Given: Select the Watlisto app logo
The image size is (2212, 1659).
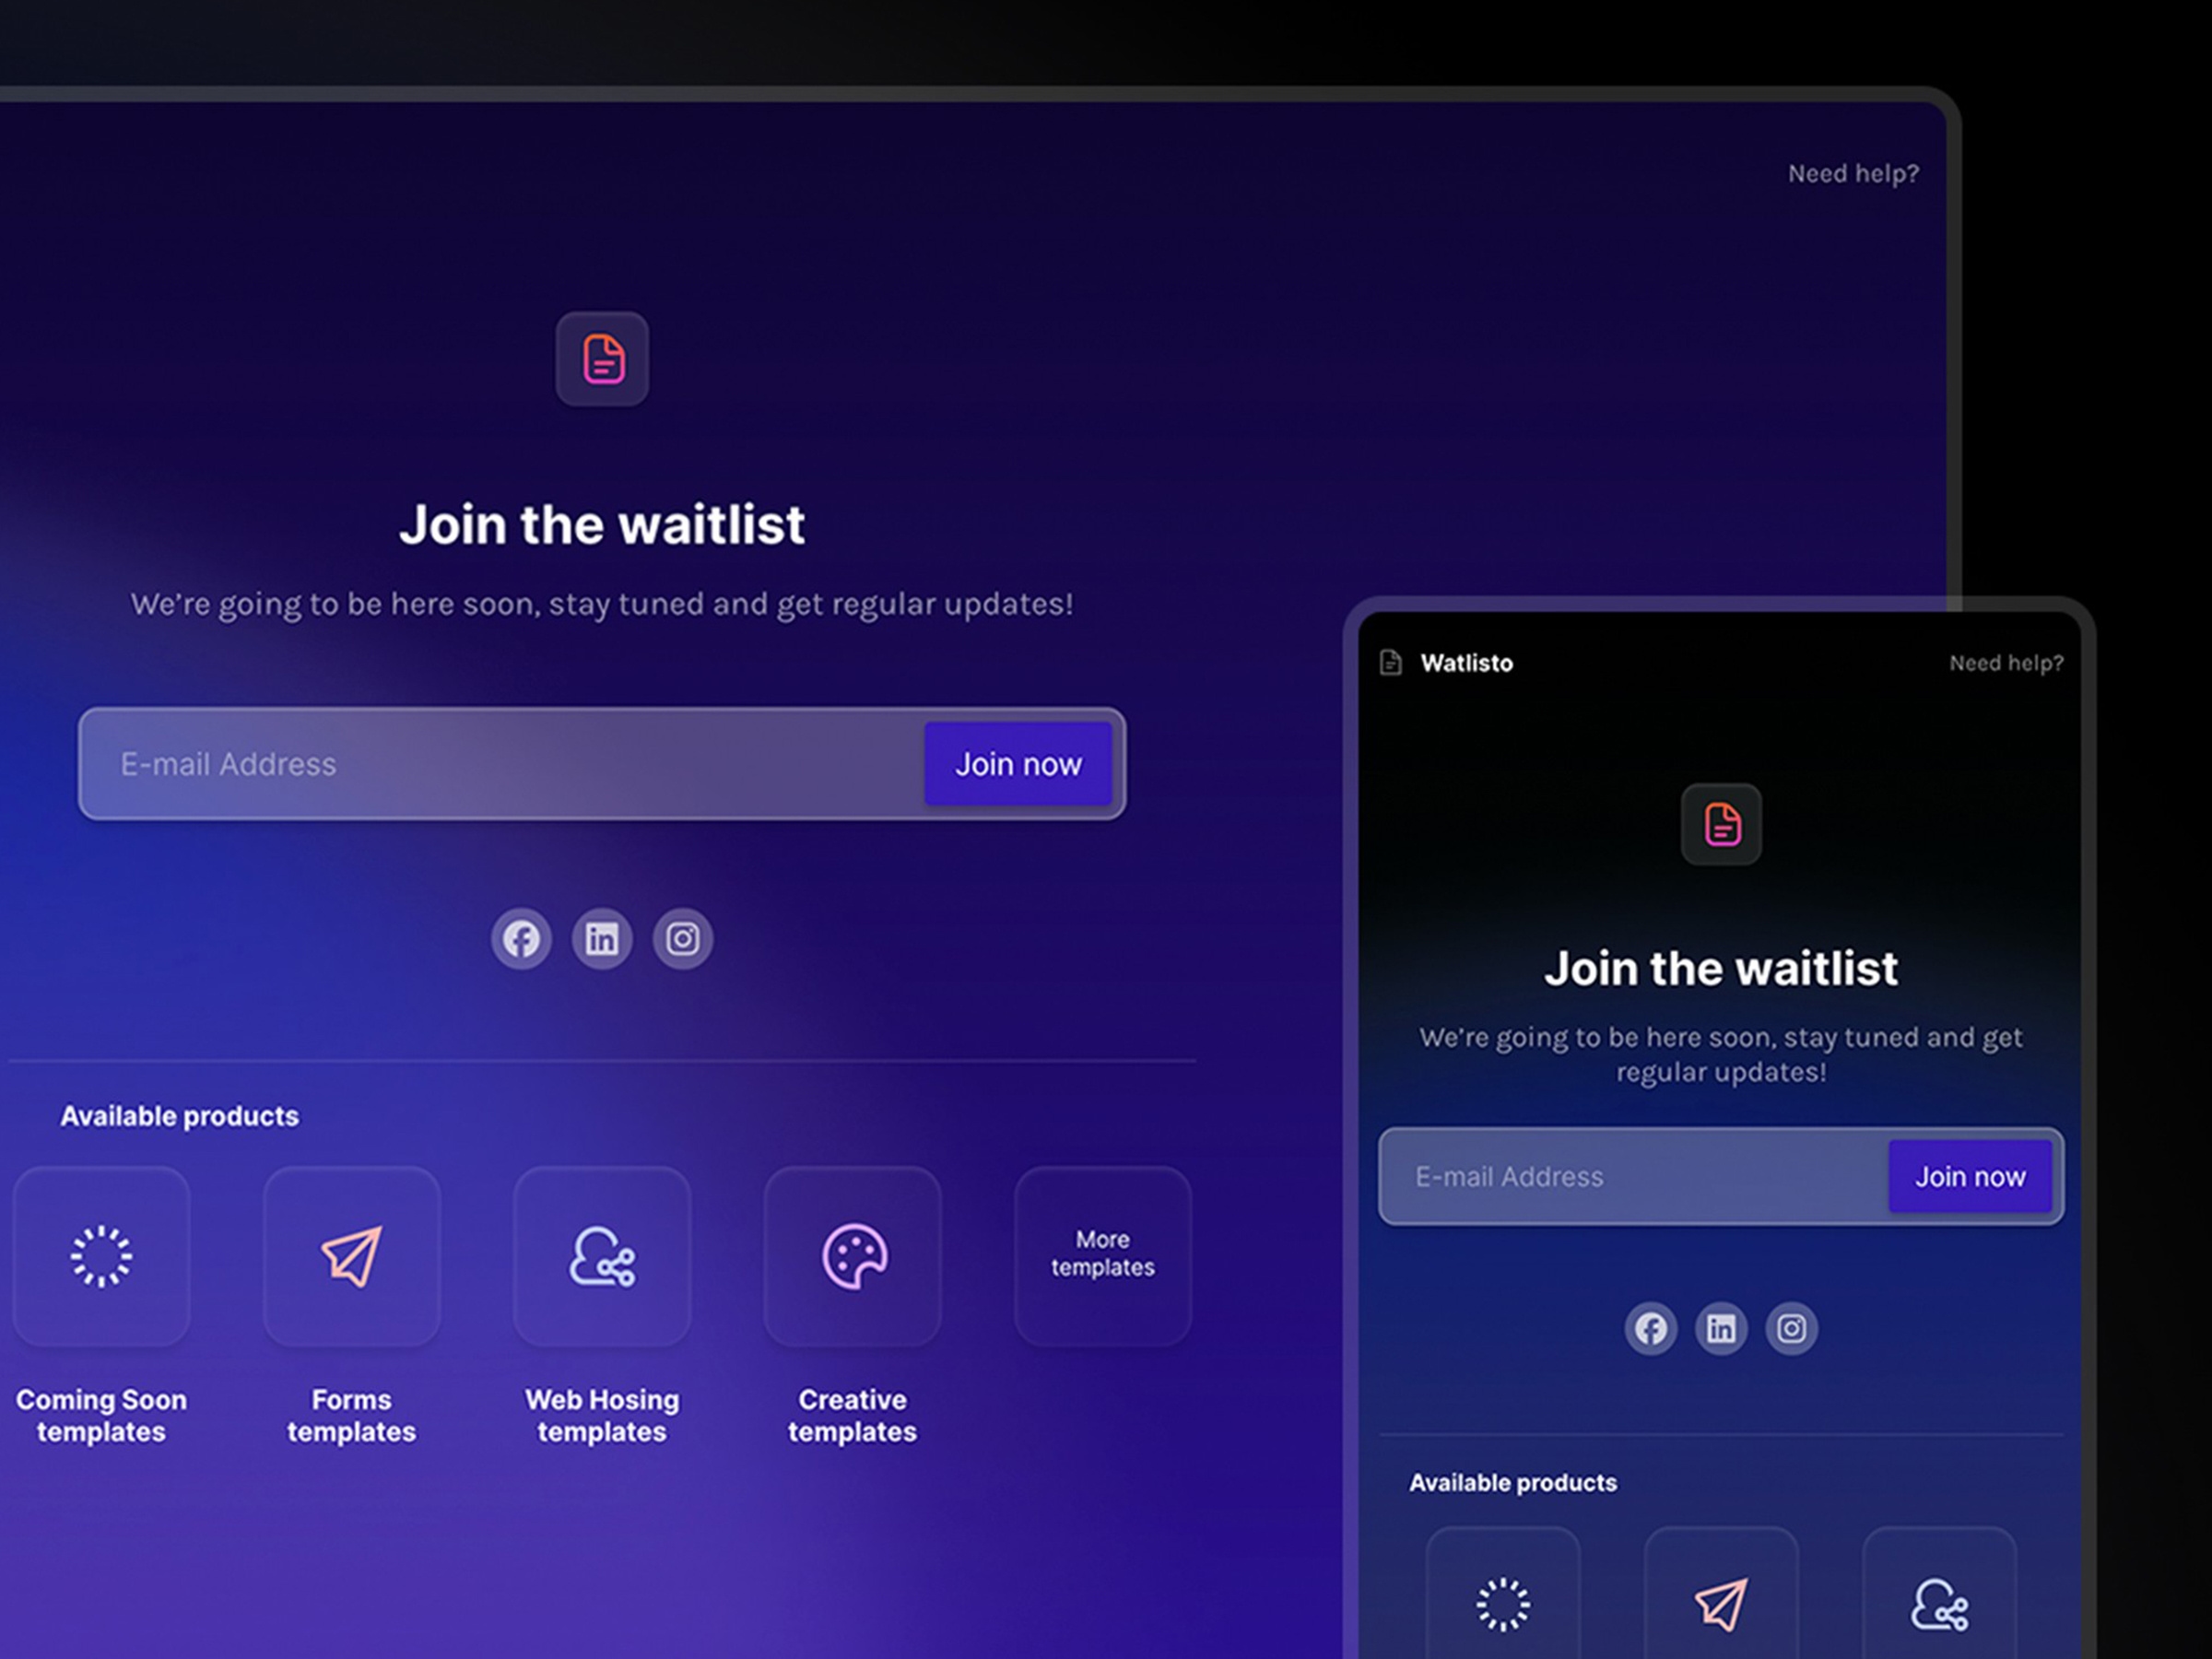Looking at the screenshot, I should pos(1394,661).
